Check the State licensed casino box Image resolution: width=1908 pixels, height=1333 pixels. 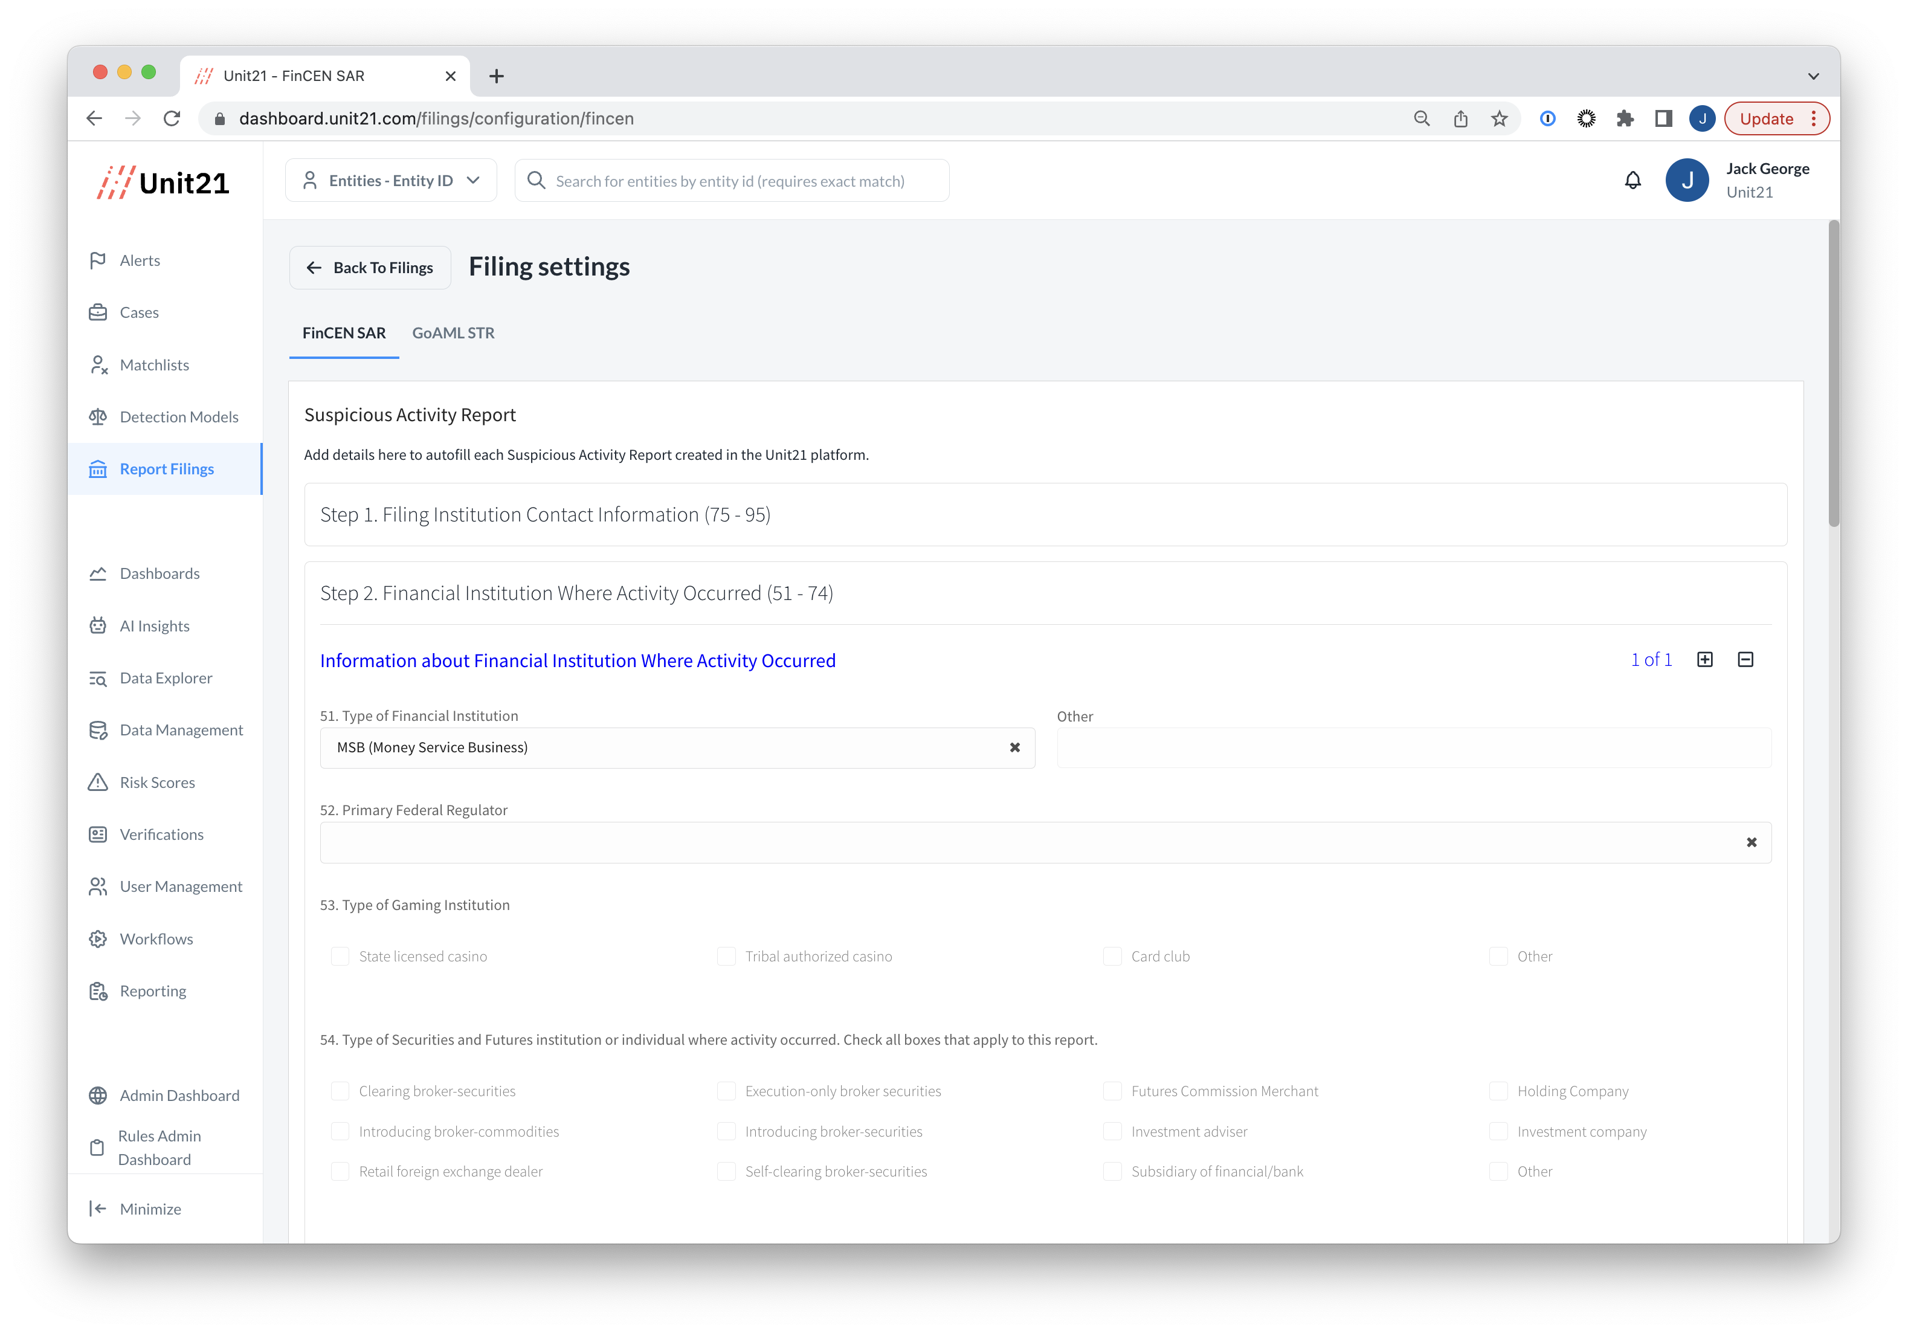click(x=340, y=957)
